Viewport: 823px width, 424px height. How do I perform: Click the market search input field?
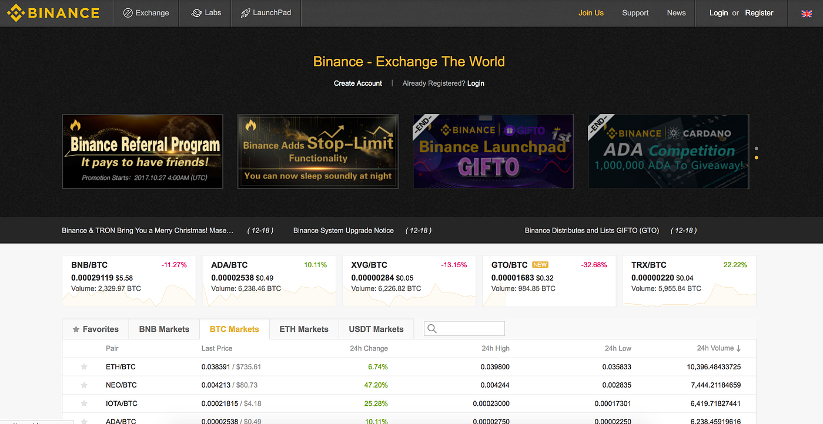[x=464, y=329]
